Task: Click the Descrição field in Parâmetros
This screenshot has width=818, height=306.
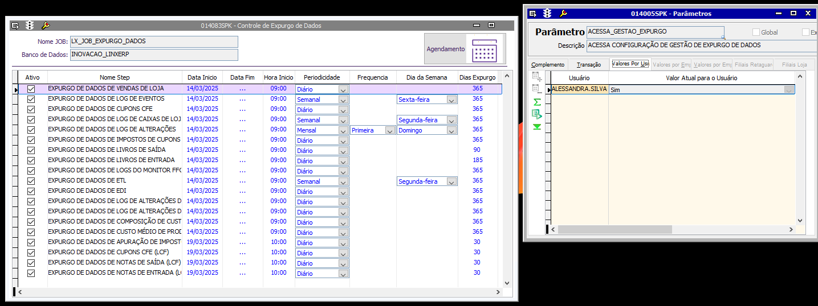Action: (x=702, y=46)
